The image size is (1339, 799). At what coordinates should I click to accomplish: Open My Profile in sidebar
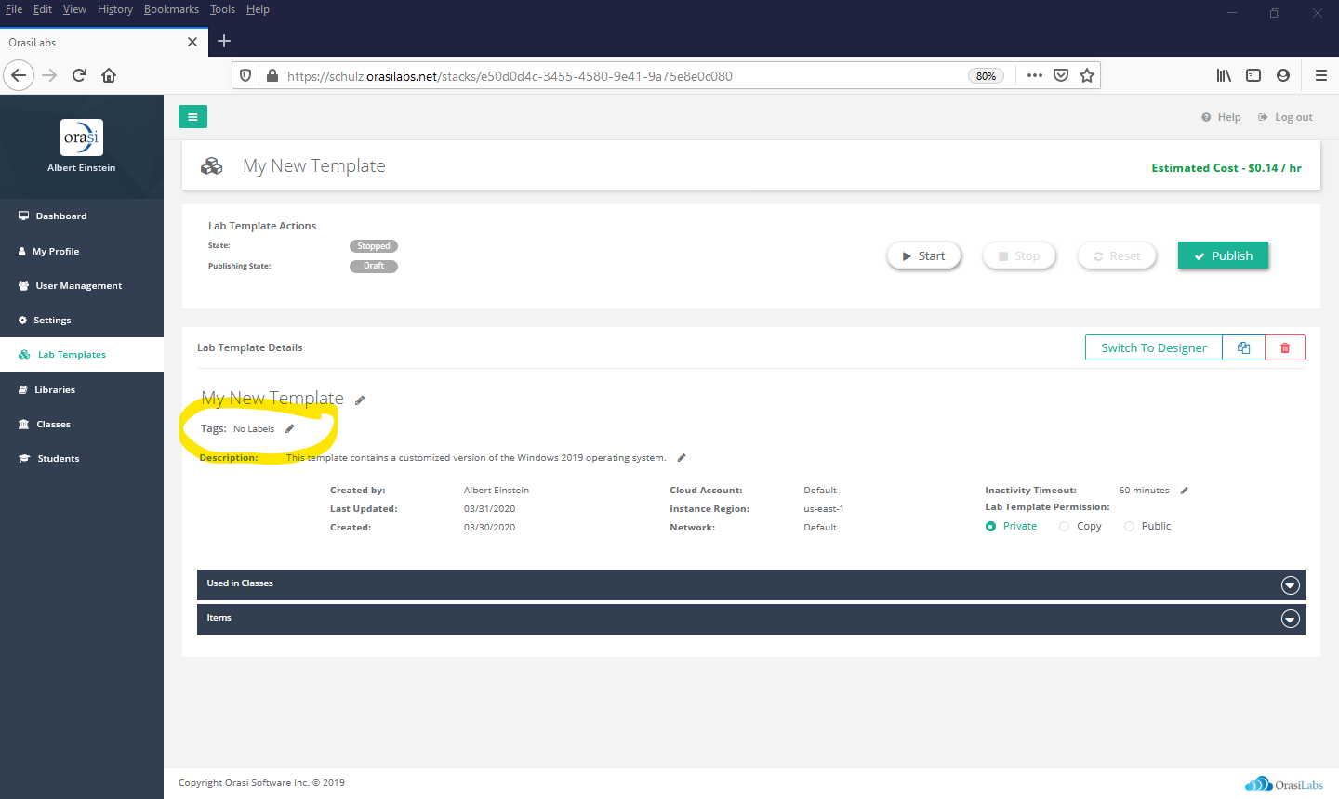(x=82, y=251)
